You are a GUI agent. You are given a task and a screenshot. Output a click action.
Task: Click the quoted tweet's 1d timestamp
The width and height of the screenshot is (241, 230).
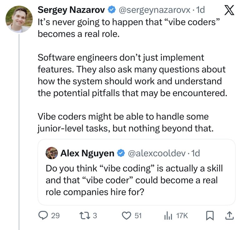coord(195,153)
